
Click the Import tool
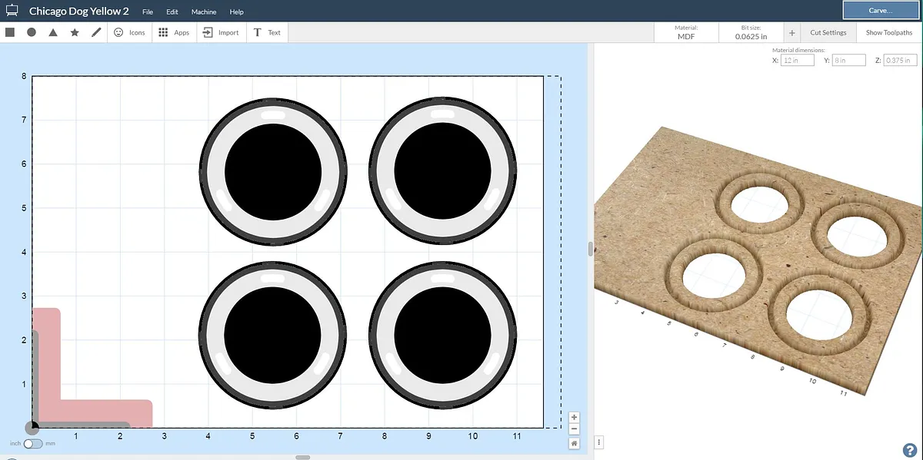coord(221,32)
